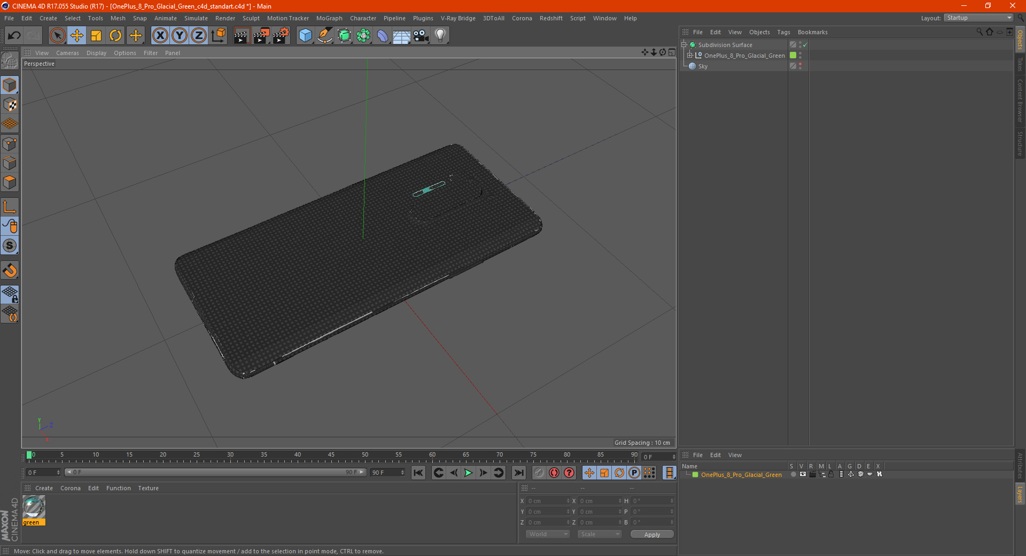Open Object Manager Tags menu
This screenshot has width=1026, height=556.
783,32
